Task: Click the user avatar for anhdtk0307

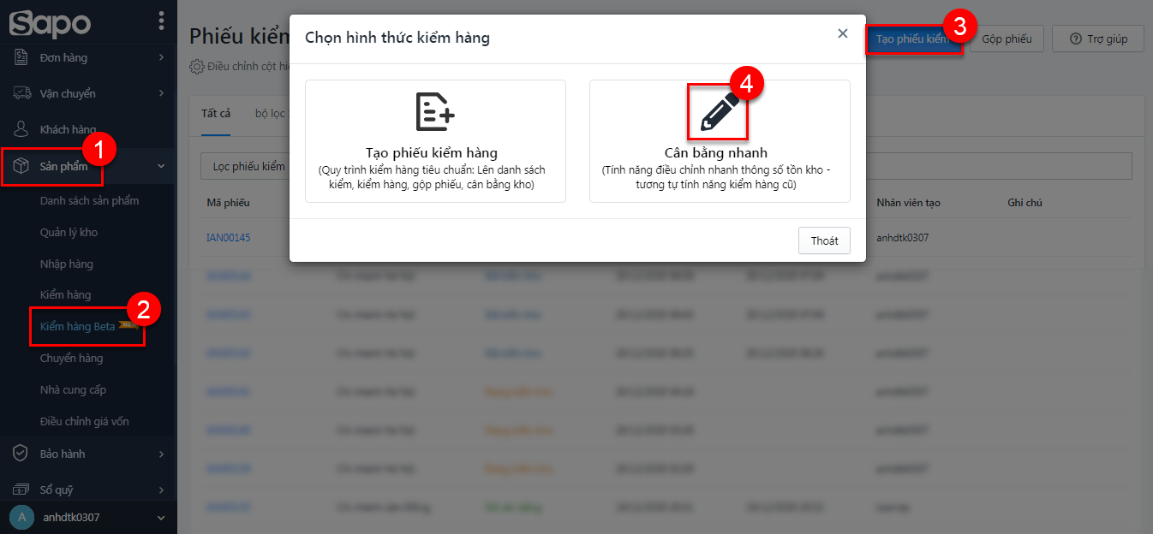Action: [22, 517]
